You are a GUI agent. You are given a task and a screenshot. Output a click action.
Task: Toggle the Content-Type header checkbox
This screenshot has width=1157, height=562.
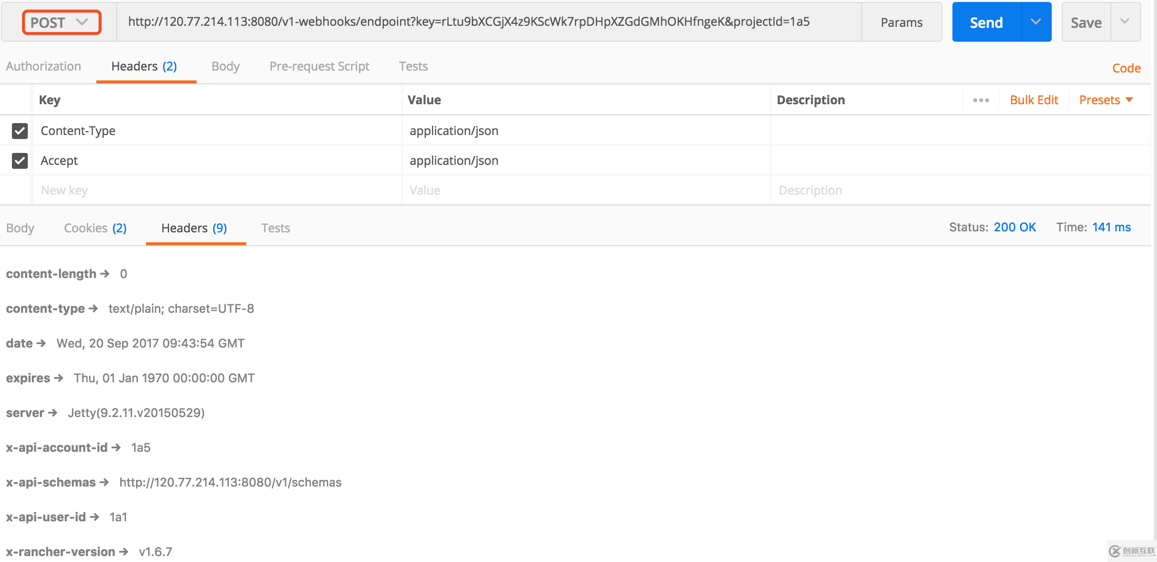click(x=20, y=131)
